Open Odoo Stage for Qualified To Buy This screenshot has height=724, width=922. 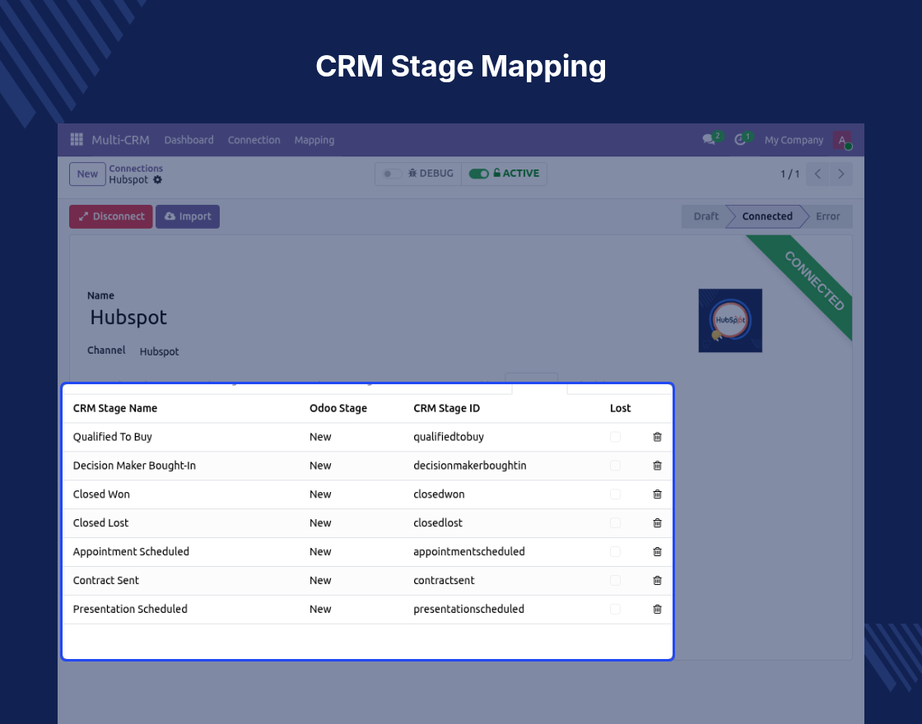[x=320, y=437]
